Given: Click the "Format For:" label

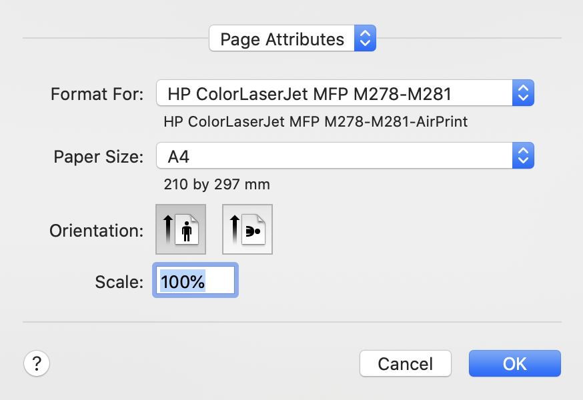Looking at the screenshot, I should pyautogui.click(x=97, y=94).
